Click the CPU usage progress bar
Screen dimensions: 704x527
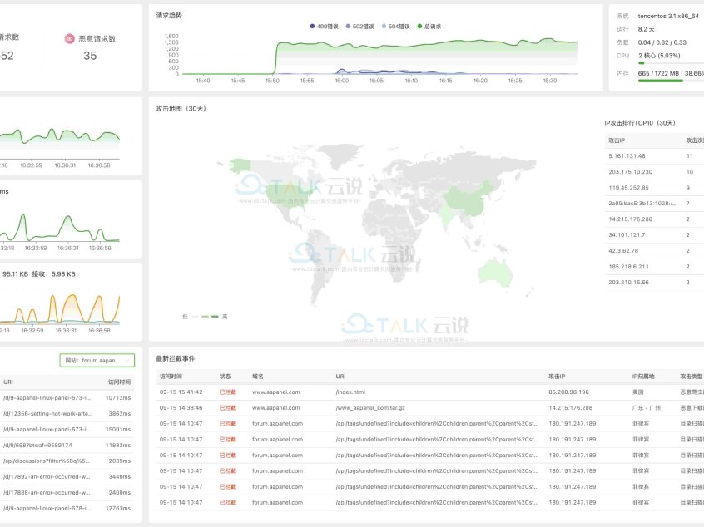tap(671, 63)
